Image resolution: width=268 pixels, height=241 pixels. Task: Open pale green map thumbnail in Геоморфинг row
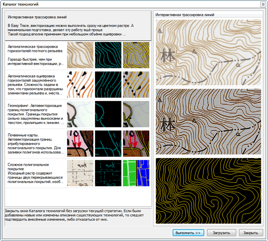[x=80, y=114]
